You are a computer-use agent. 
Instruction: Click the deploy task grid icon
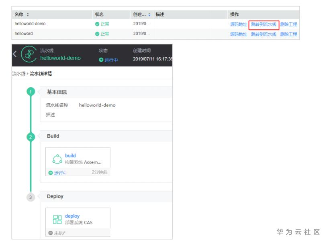click(57, 220)
